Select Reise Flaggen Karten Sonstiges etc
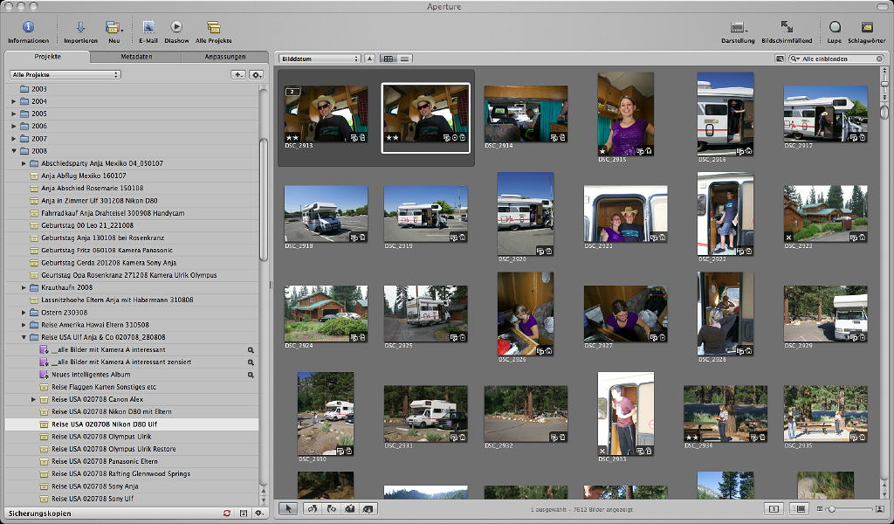Screen dimensions: 894x524 [104, 387]
